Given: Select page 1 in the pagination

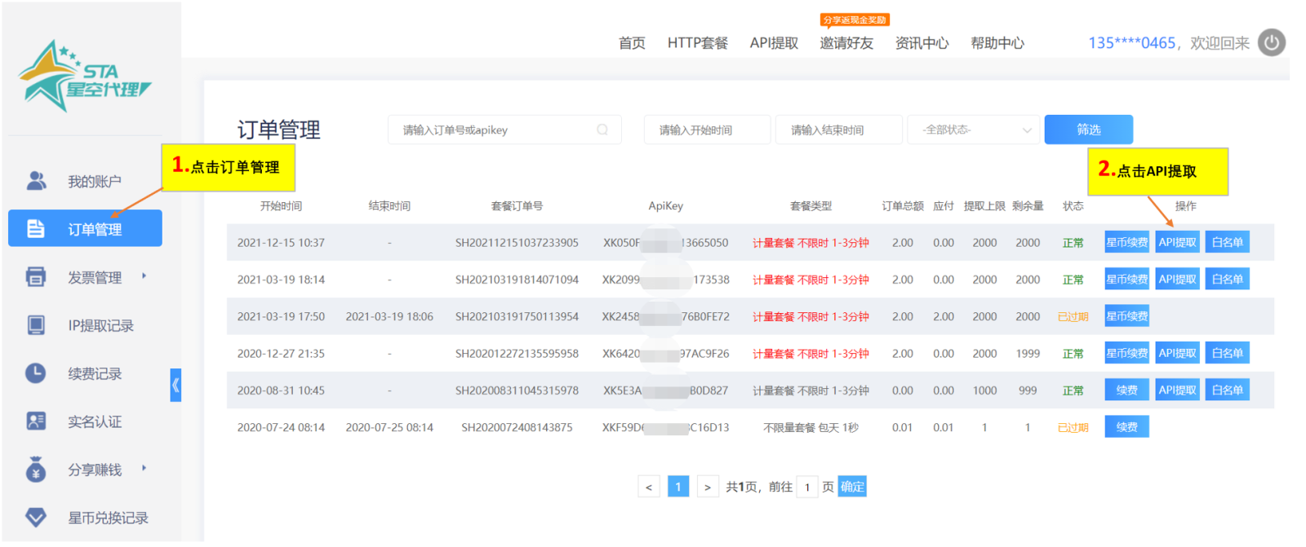Looking at the screenshot, I should (x=678, y=487).
